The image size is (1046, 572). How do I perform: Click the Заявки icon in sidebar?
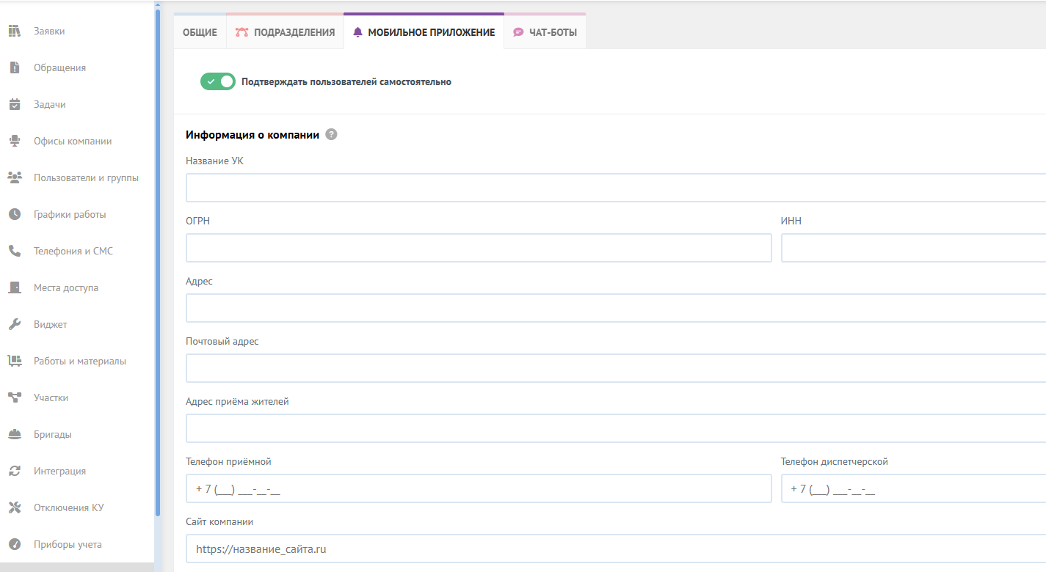(x=14, y=31)
